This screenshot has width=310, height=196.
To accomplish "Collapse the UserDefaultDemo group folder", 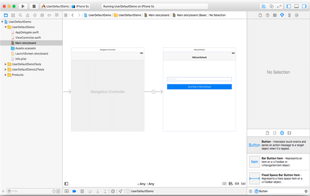I will tap(6, 27).
